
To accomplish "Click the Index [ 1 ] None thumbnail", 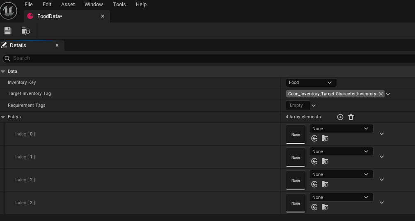I will 296,157.
